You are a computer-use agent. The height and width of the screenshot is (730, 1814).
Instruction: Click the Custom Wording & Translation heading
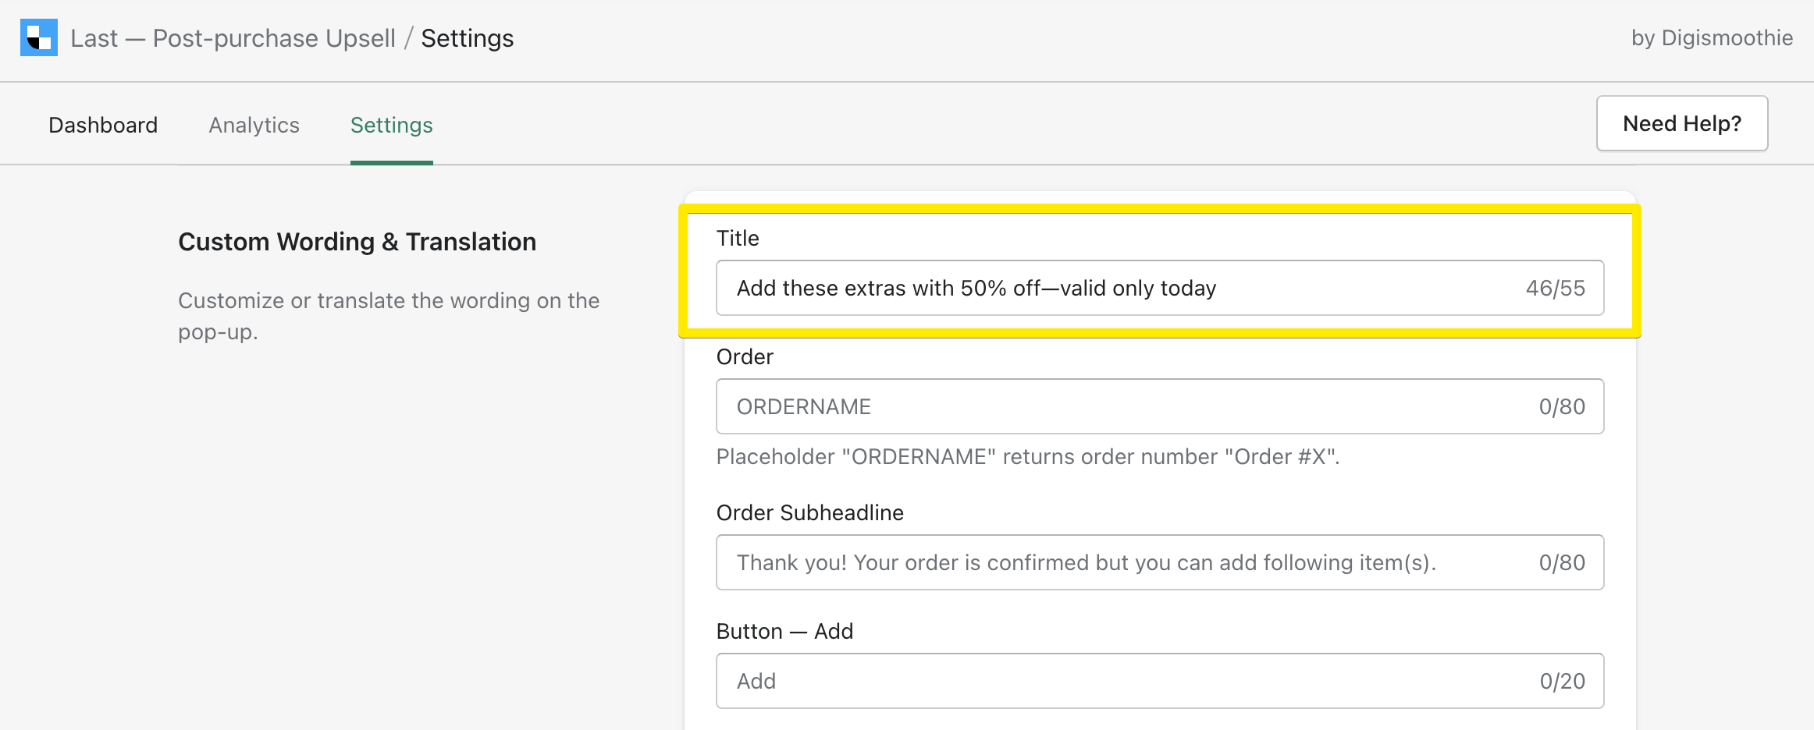coord(357,241)
